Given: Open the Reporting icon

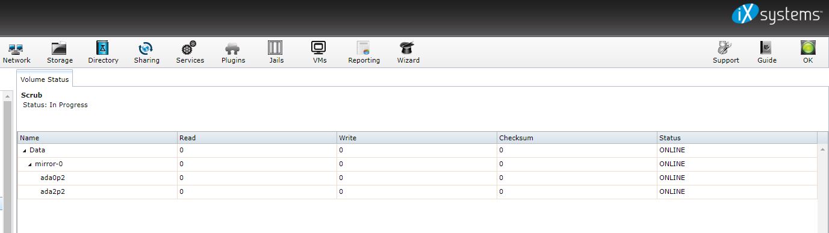Looking at the screenshot, I should pos(363,49).
